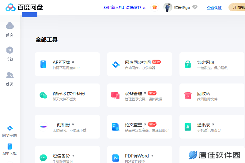Screen dimensions: 245x163
Task: Click description 无限空间、不限速下载
Action: coord(70,130)
